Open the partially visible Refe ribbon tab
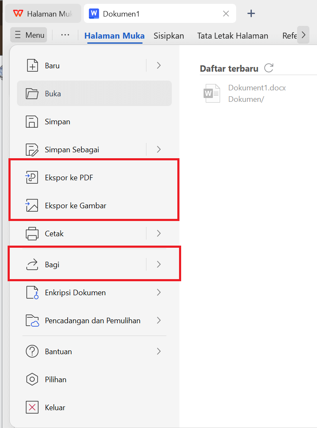The image size is (317, 428). (x=289, y=36)
